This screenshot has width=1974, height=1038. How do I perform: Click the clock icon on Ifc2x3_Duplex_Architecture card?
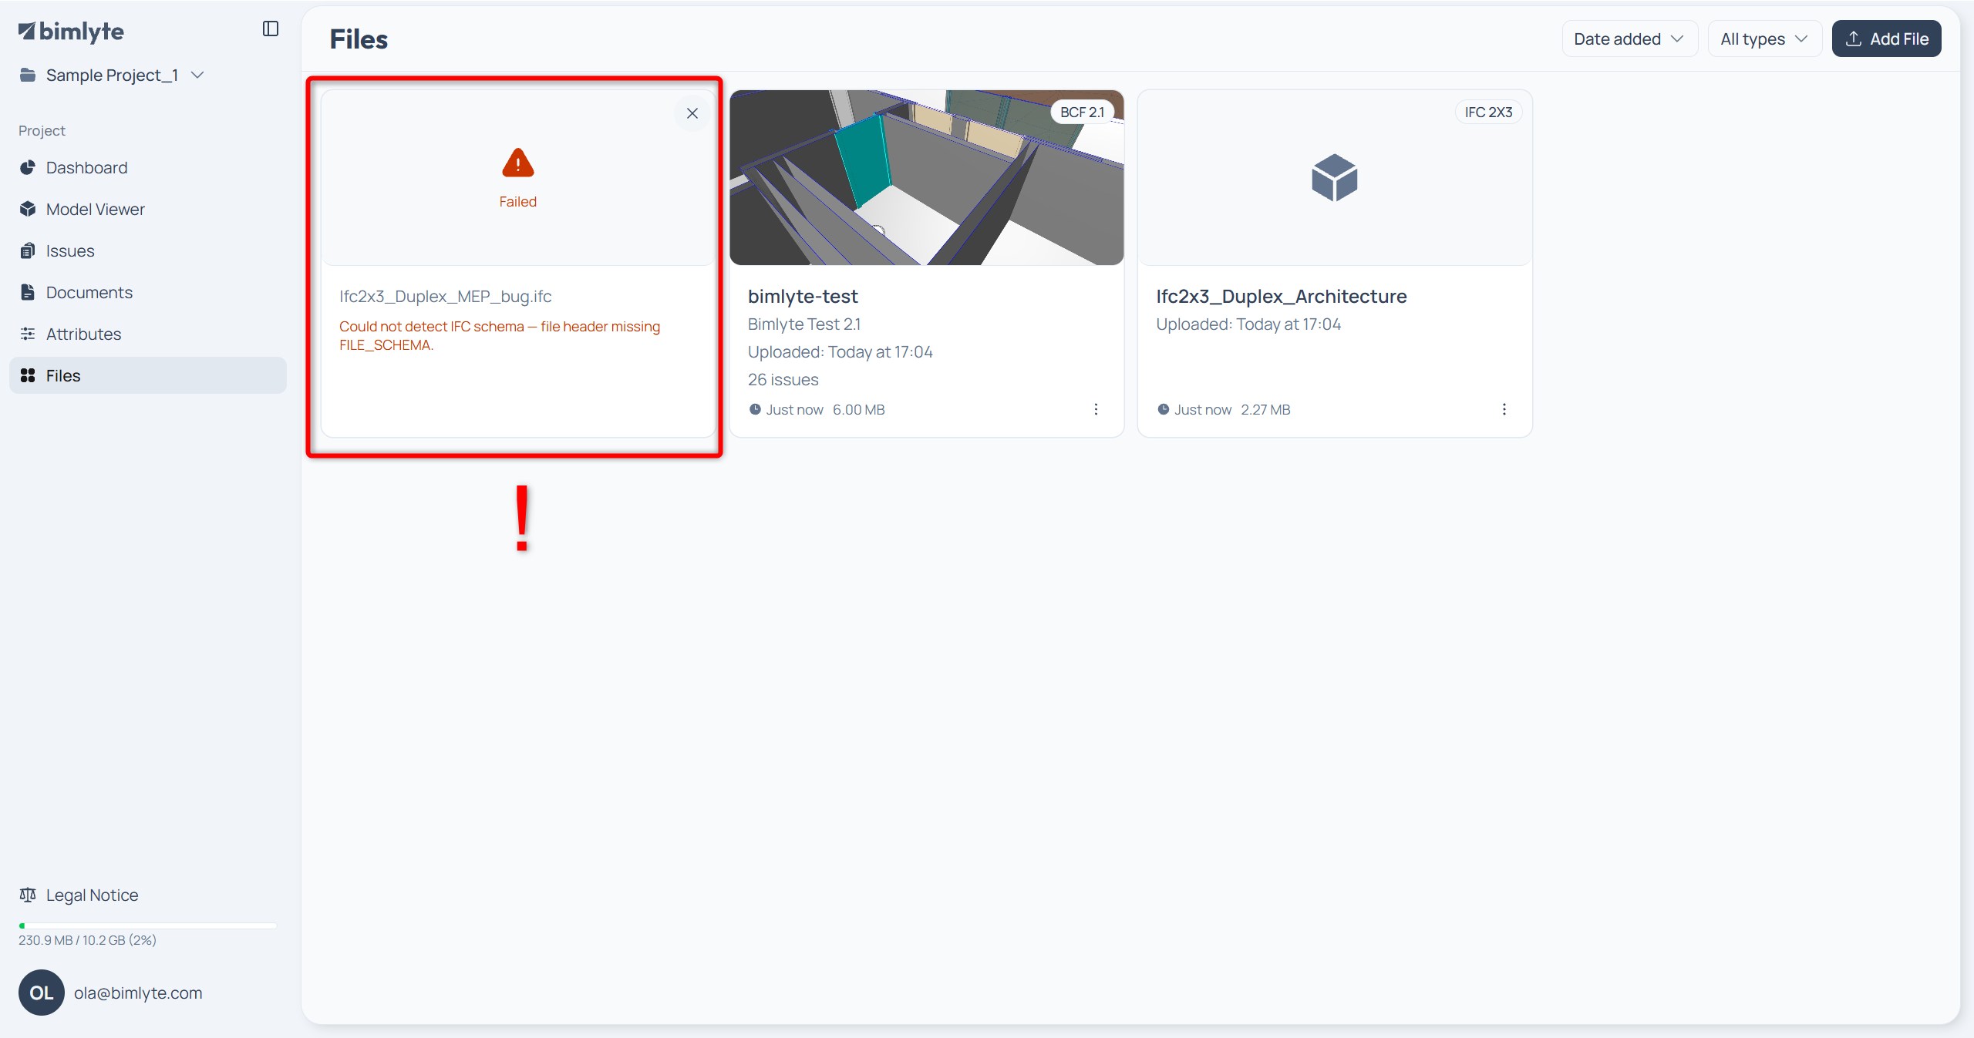click(x=1164, y=409)
